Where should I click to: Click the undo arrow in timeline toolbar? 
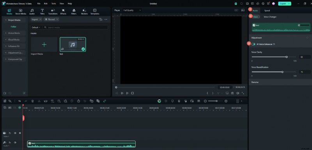click(x=19, y=101)
